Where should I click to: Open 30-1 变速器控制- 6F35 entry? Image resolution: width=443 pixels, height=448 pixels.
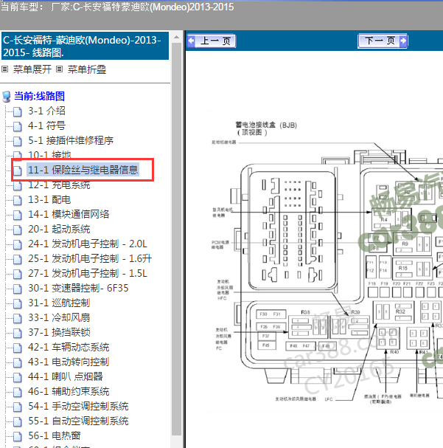click(78, 288)
